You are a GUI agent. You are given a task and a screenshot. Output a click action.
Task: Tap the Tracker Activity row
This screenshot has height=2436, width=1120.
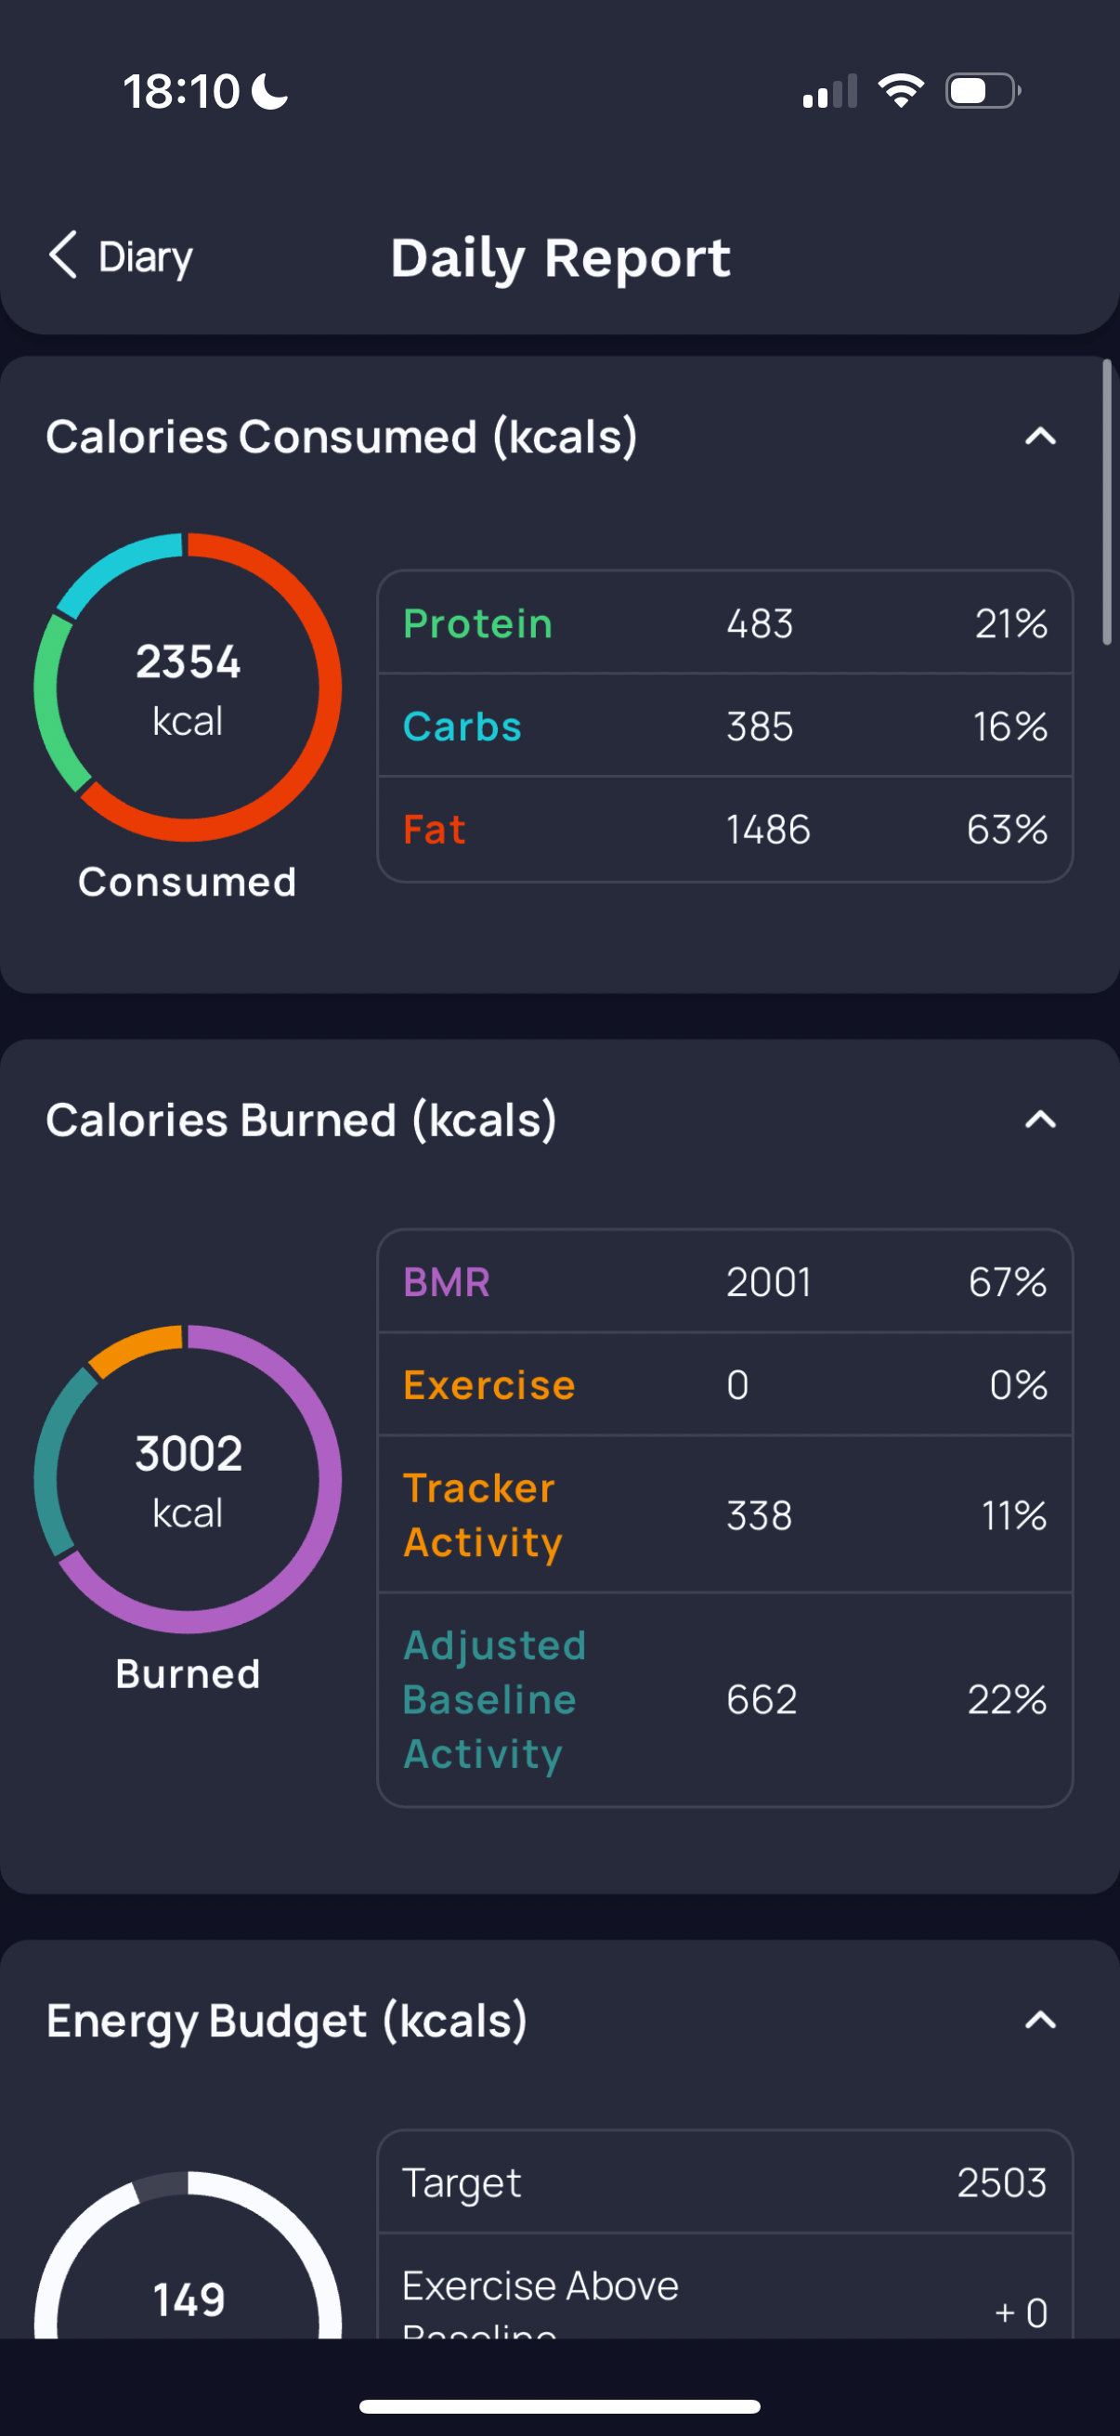click(725, 1515)
